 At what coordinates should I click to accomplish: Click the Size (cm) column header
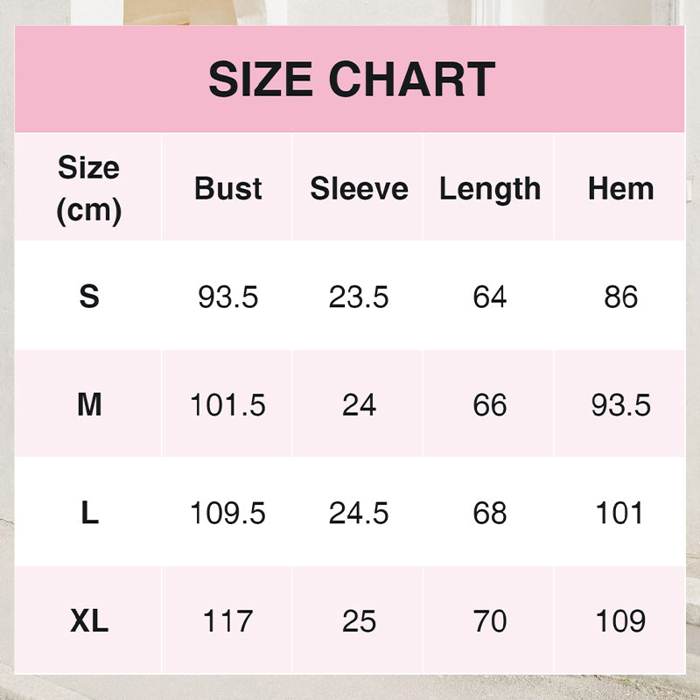click(88, 188)
